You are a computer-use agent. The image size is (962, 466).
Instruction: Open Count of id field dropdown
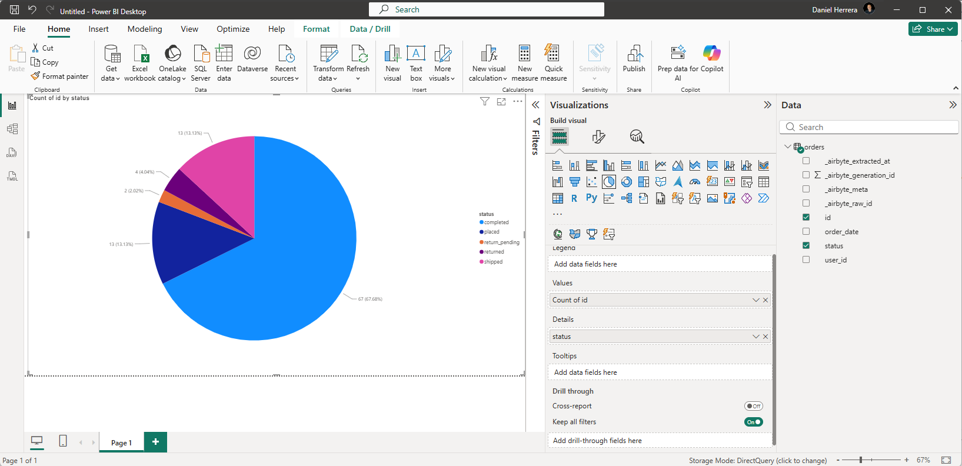point(755,300)
